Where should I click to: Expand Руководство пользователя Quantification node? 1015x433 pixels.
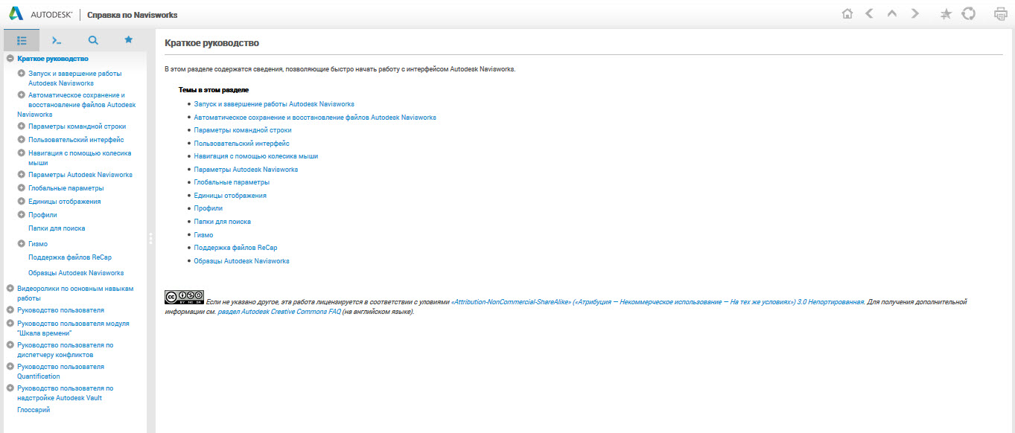click(x=10, y=366)
